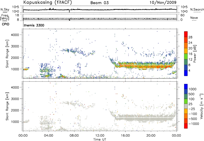Click the Power [dB] colorbar title

[195, 54]
